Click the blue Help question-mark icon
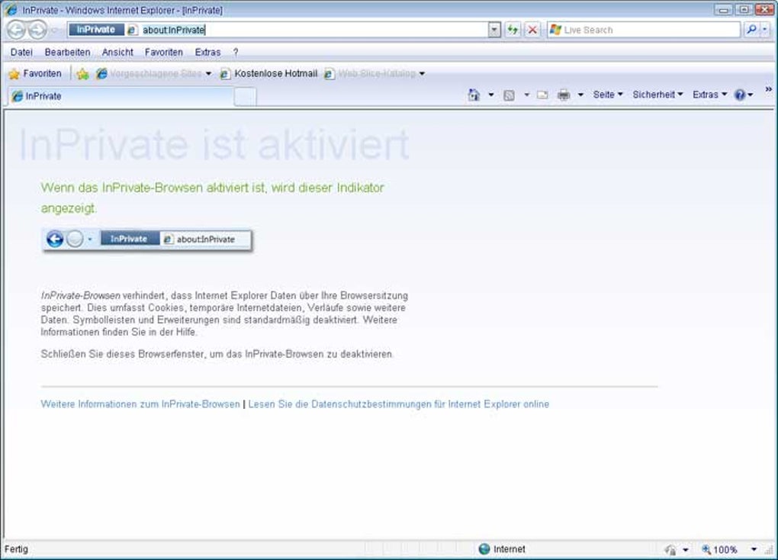The height and width of the screenshot is (560, 778). 740,95
